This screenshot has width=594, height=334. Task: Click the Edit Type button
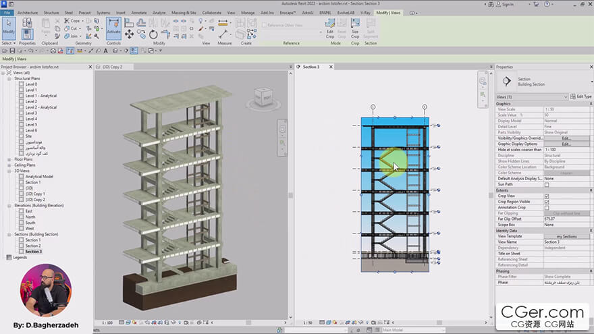pos(580,96)
